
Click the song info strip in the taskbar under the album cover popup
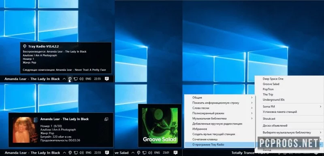tap(32, 153)
